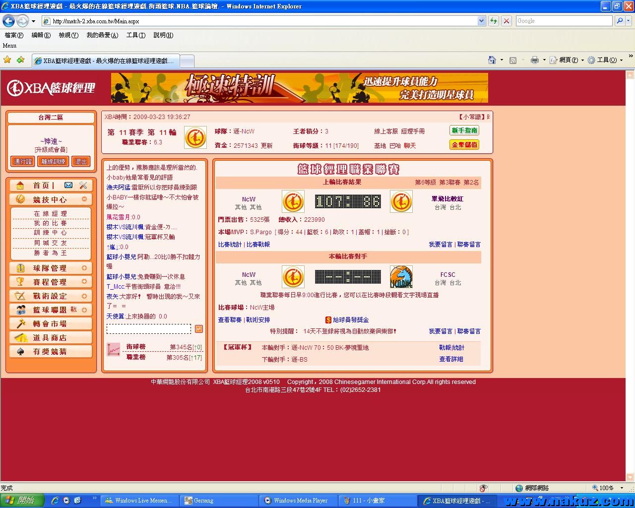This screenshot has width=635, height=508.
Task: Open the search provider dropdown arrow
Action: (629, 21)
